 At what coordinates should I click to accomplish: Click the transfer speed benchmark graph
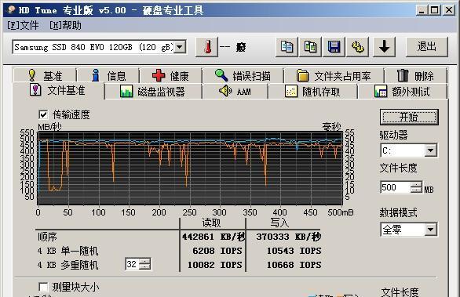(190, 168)
